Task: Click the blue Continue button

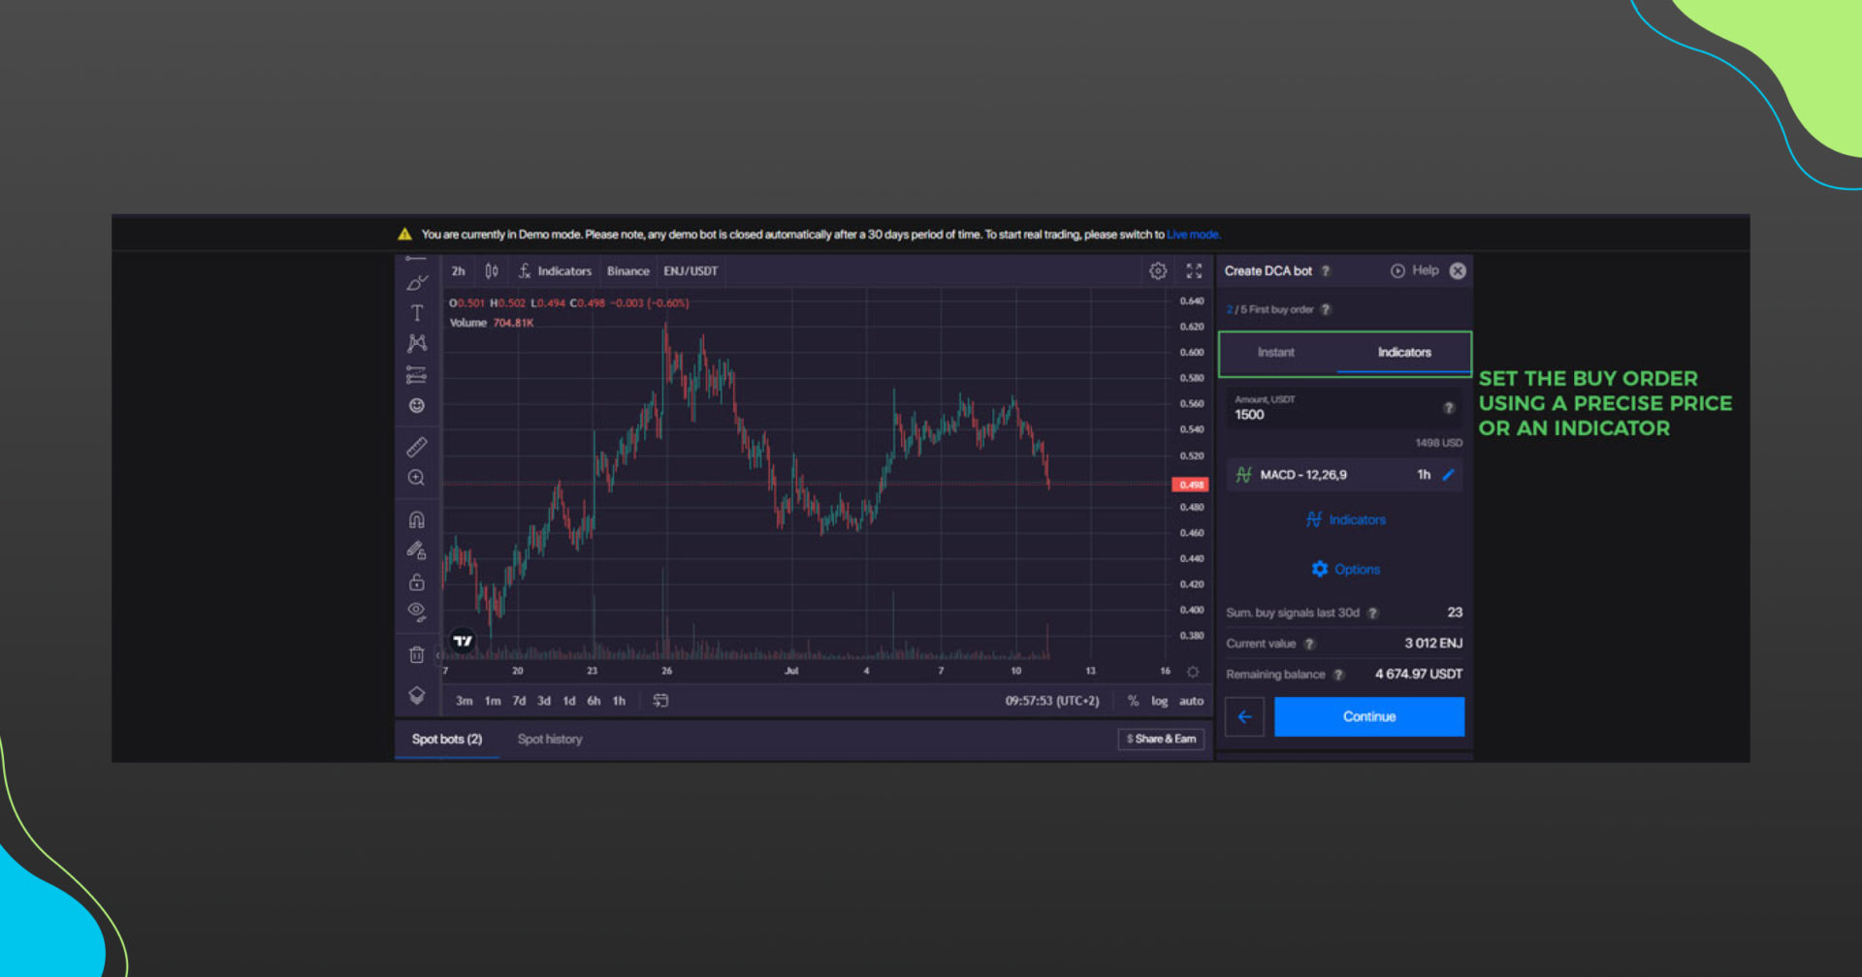Action: (x=1368, y=717)
